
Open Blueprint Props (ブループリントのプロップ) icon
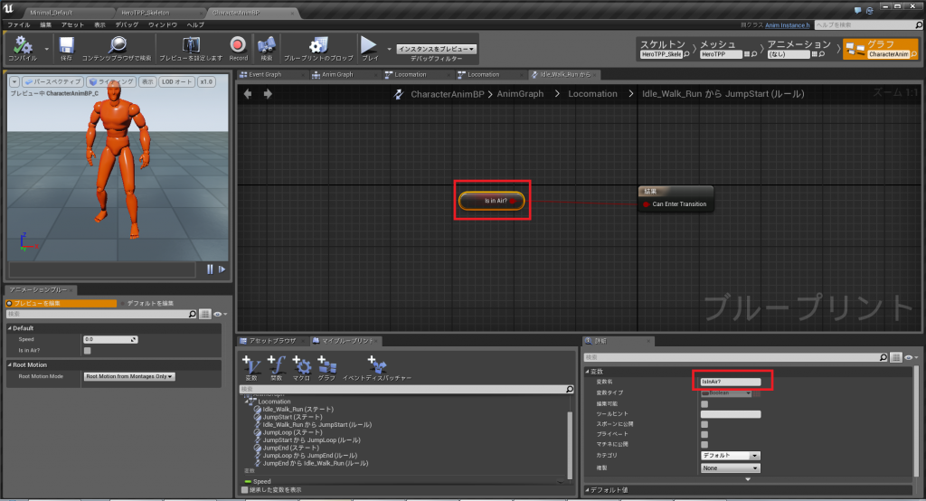317,45
